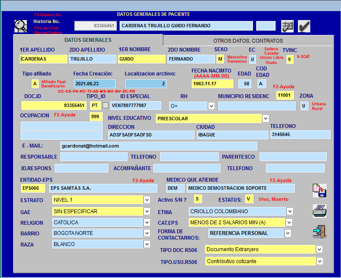Click the COD EDAD field
341x278 pixels.
(x=262, y=84)
